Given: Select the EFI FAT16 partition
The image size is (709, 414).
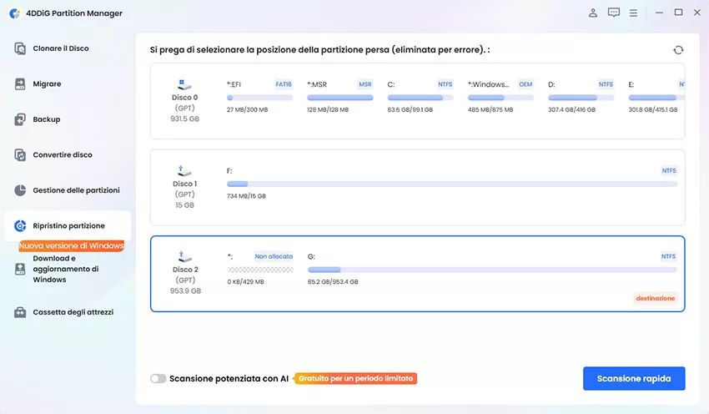Looking at the screenshot, I should [259, 97].
